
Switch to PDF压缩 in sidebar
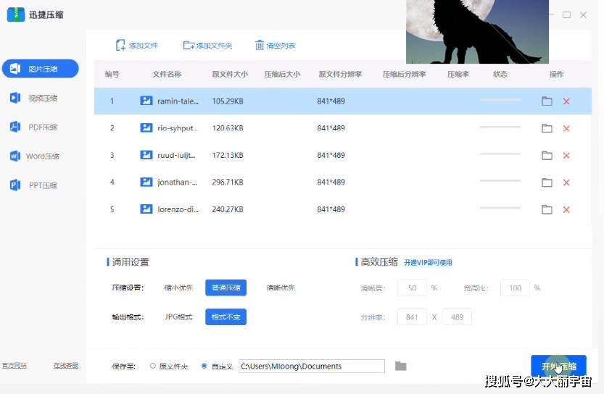pyautogui.click(x=34, y=127)
